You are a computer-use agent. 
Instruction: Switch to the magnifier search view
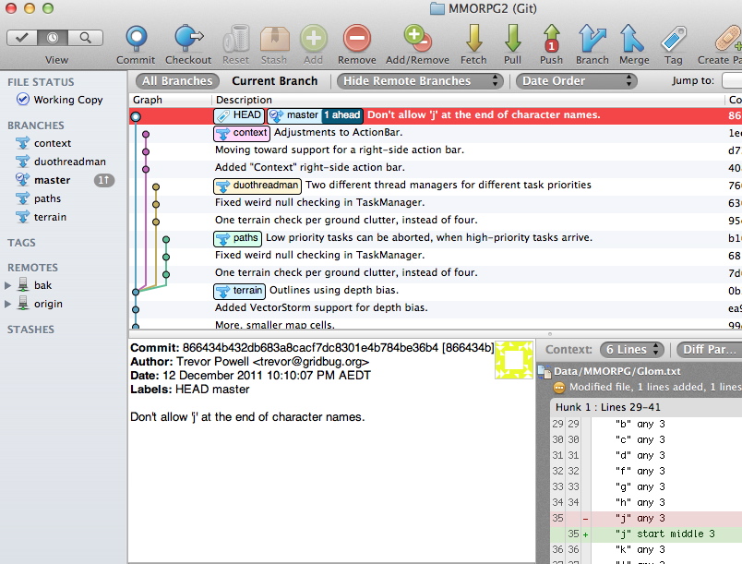tap(85, 38)
